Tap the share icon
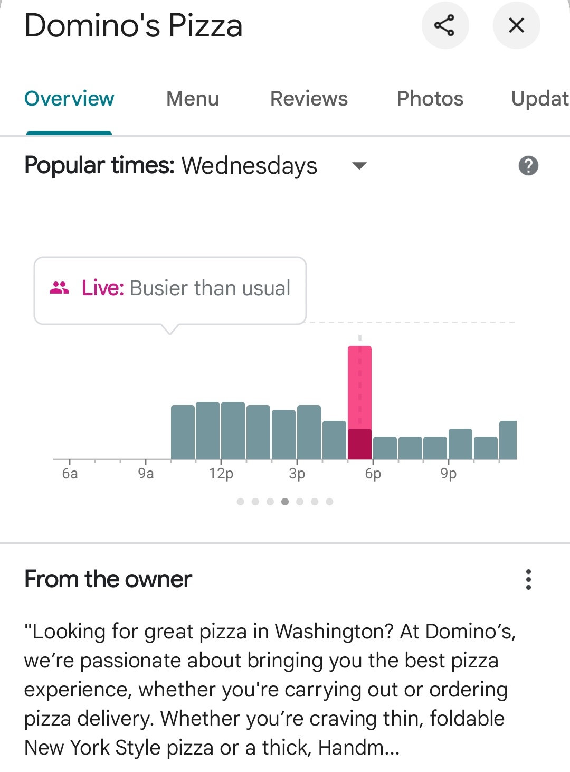 (x=444, y=25)
